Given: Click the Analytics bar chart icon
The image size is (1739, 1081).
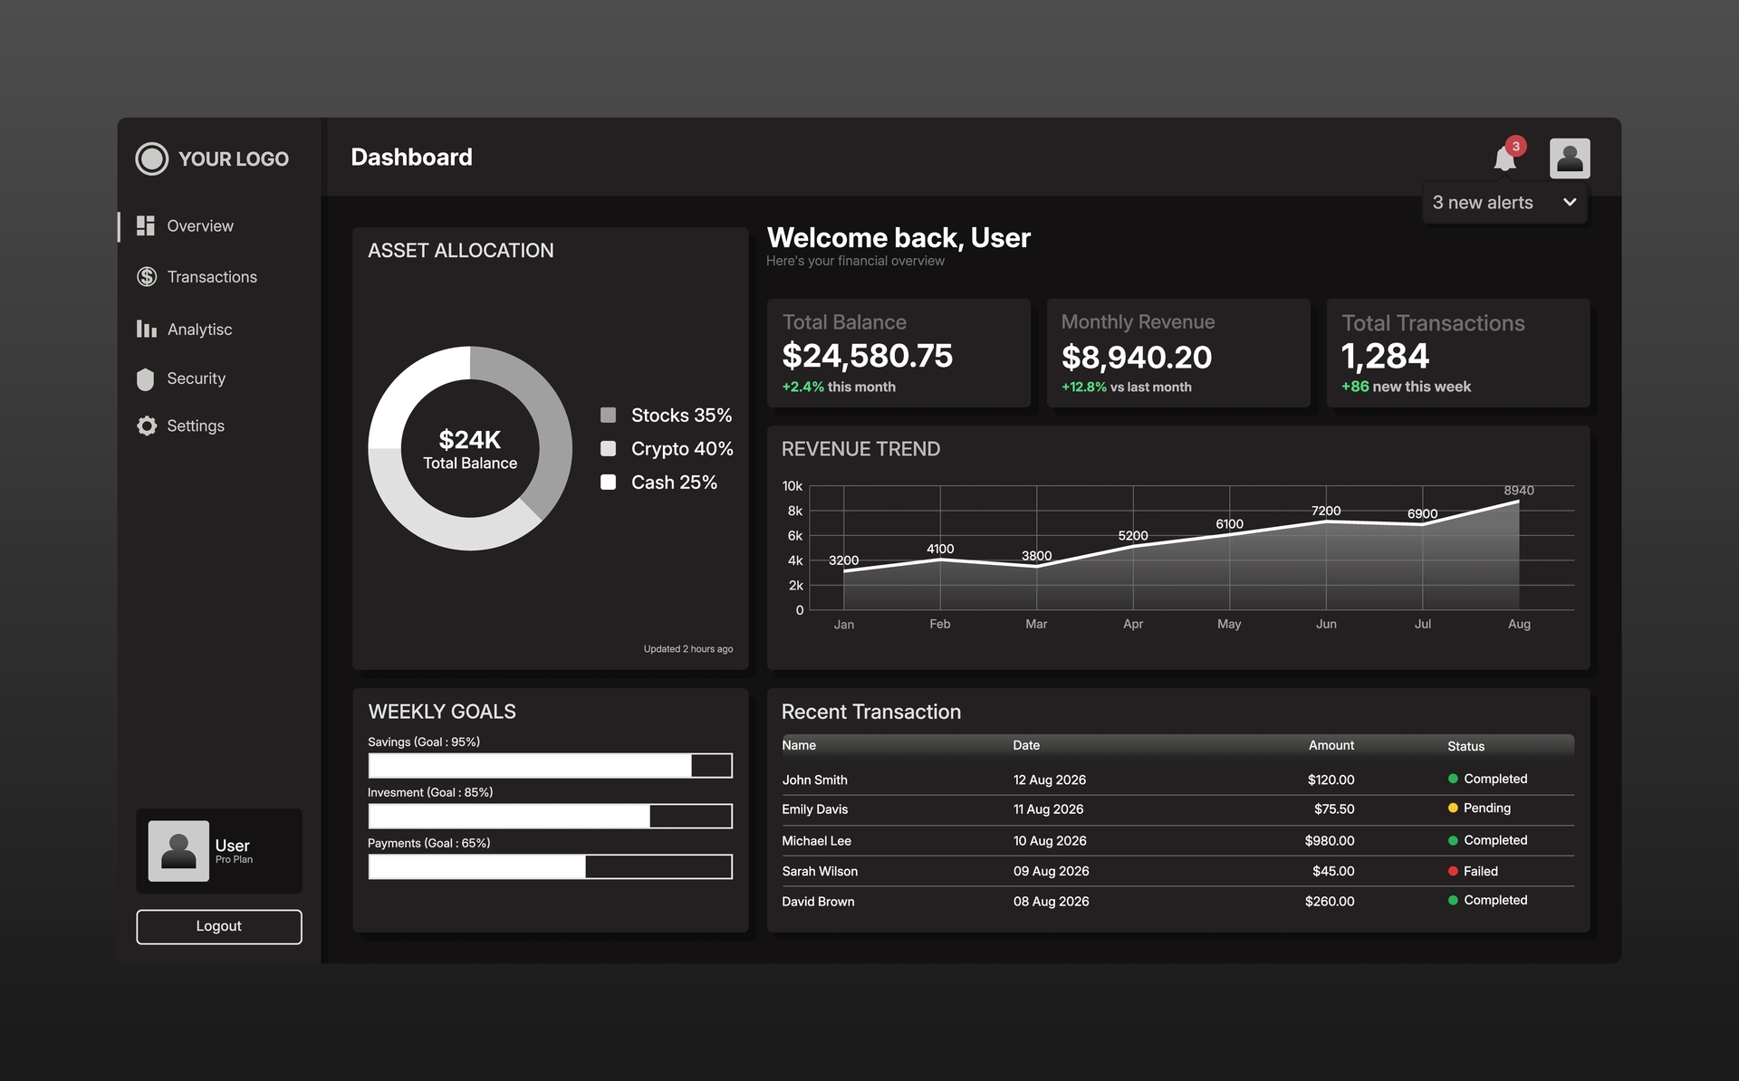Looking at the screenshot, I should [147, 329].
